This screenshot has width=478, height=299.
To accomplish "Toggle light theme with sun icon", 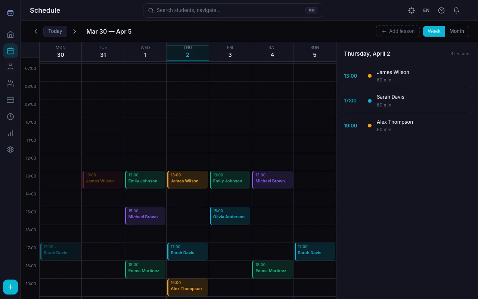I will pyautogui.click(x=412, y=10).
